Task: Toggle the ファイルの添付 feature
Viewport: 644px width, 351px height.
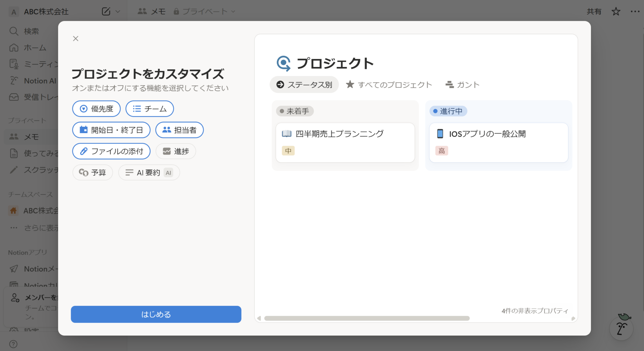Action: 111,151
